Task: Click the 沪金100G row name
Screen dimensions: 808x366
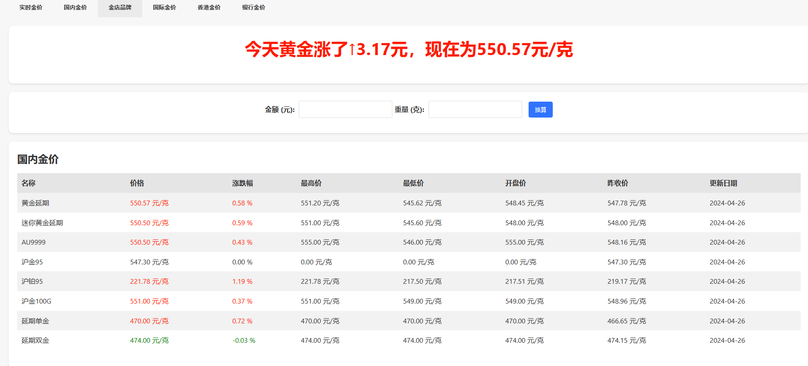Action: tap(36, 301)
